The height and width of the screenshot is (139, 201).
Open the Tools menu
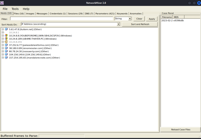point(15,9)
